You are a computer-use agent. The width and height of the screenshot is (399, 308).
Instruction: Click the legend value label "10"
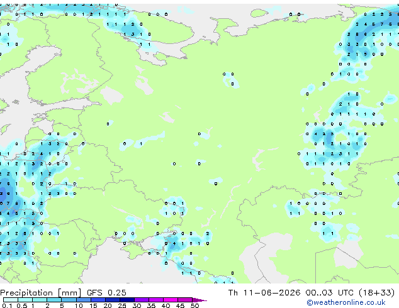(79, 305)
